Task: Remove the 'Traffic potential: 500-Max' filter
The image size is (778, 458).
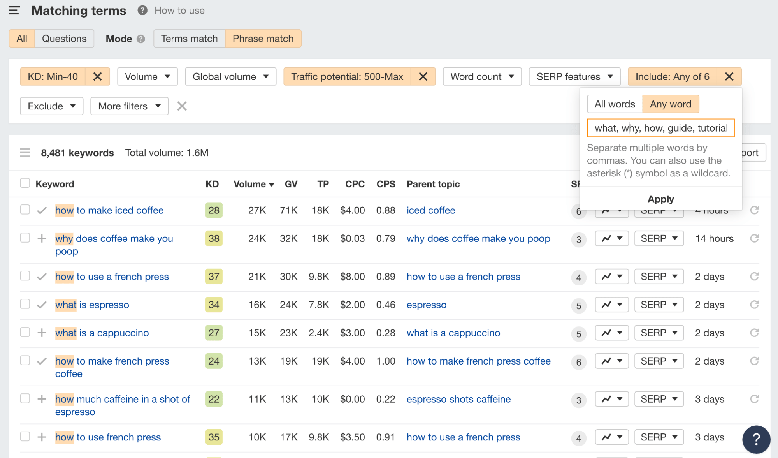Action: pos(424,76)
